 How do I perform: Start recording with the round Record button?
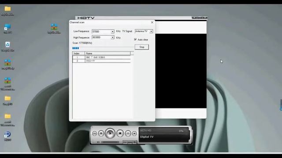(120, 133)
